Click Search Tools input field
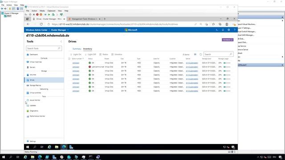Viewport: 285px width, 160px height. (x=44, y=48)
